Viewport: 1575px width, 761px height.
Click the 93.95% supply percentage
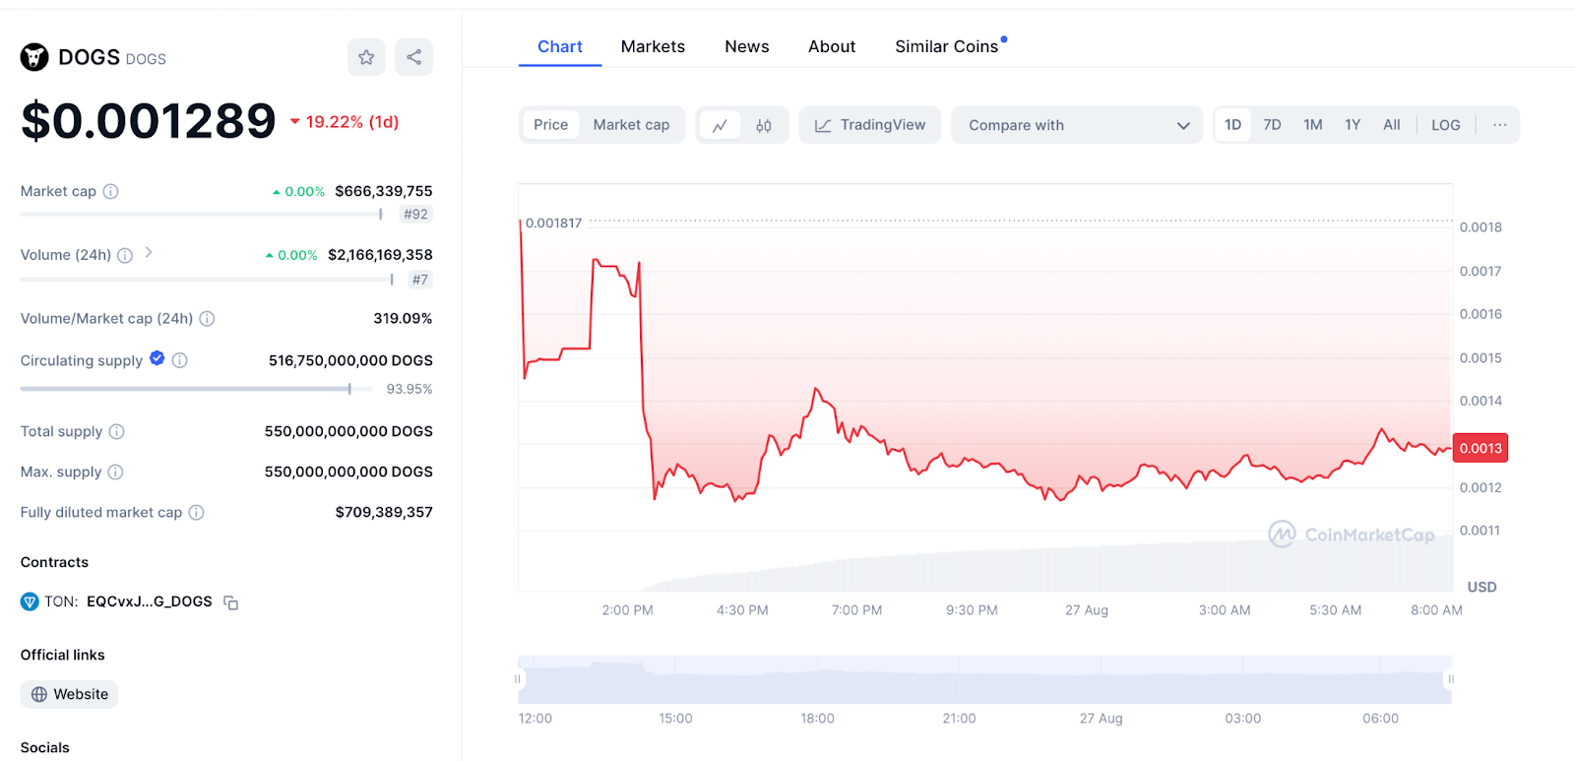coord(409,389)
